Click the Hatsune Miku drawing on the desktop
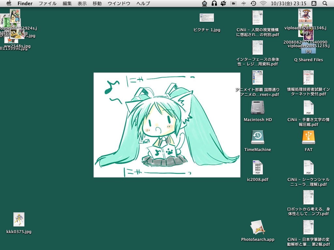The width and height of the screenshot is (334, 250). pyautogui.click(x=167, y=125)
